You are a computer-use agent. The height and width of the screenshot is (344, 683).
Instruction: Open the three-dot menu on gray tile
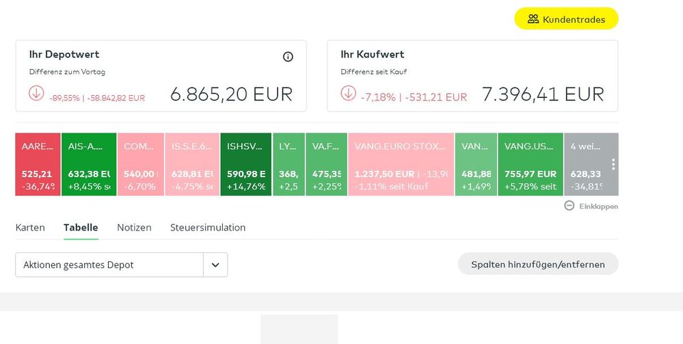tap(613, 165)
